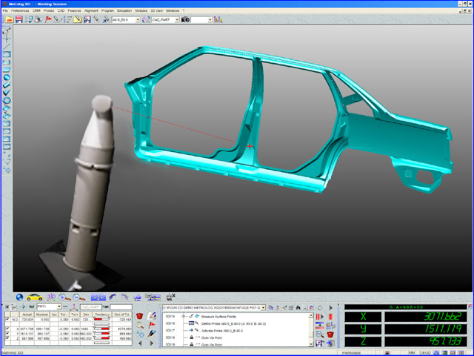This screenshot has height=356, width=474.
Task: Click the globe view icon in bottom toolbar
Action: tap(19, 297)
